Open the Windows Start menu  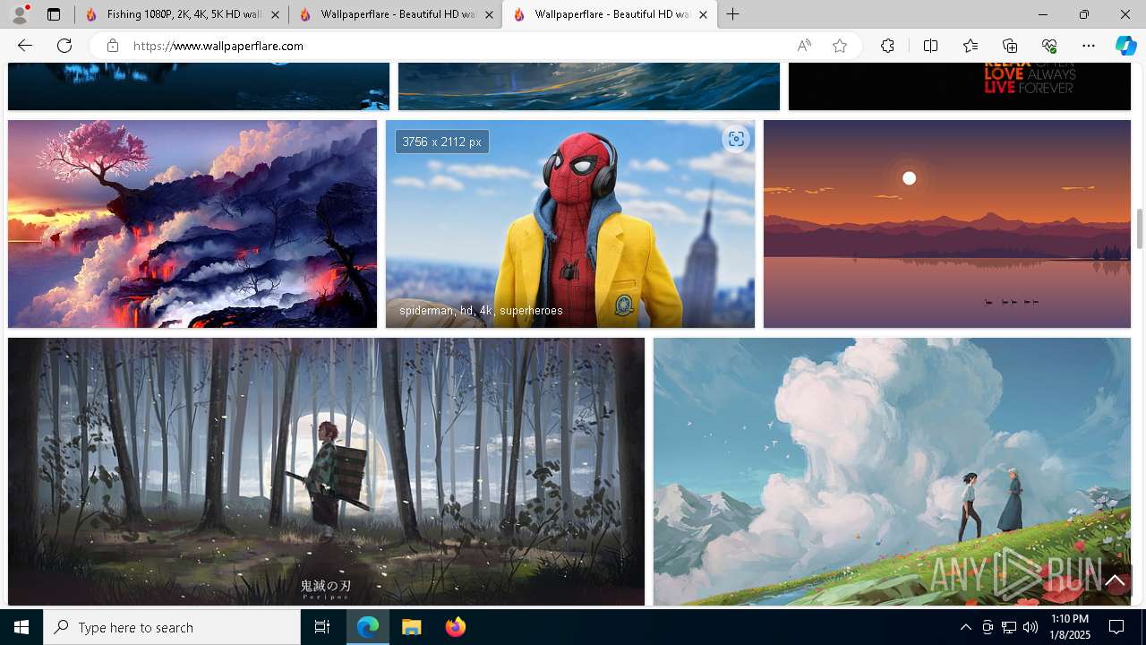21,627
